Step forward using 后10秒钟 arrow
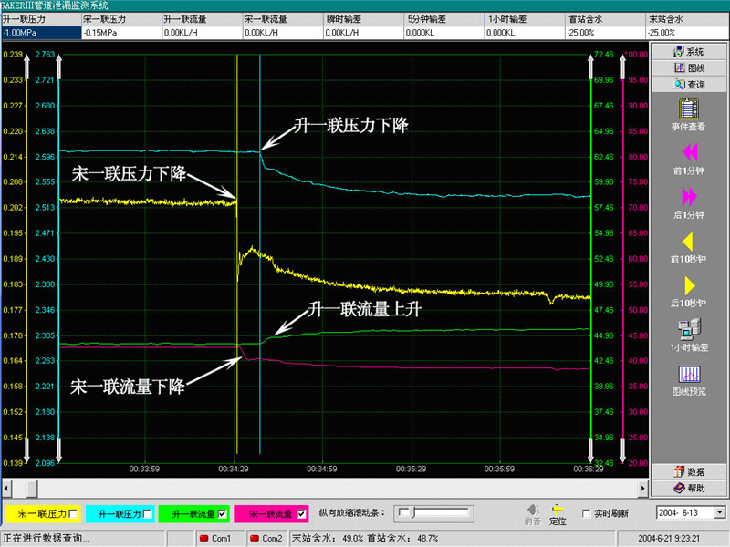Image resolution: width=730 pixels, height=547 pixels. click(689, 285)
